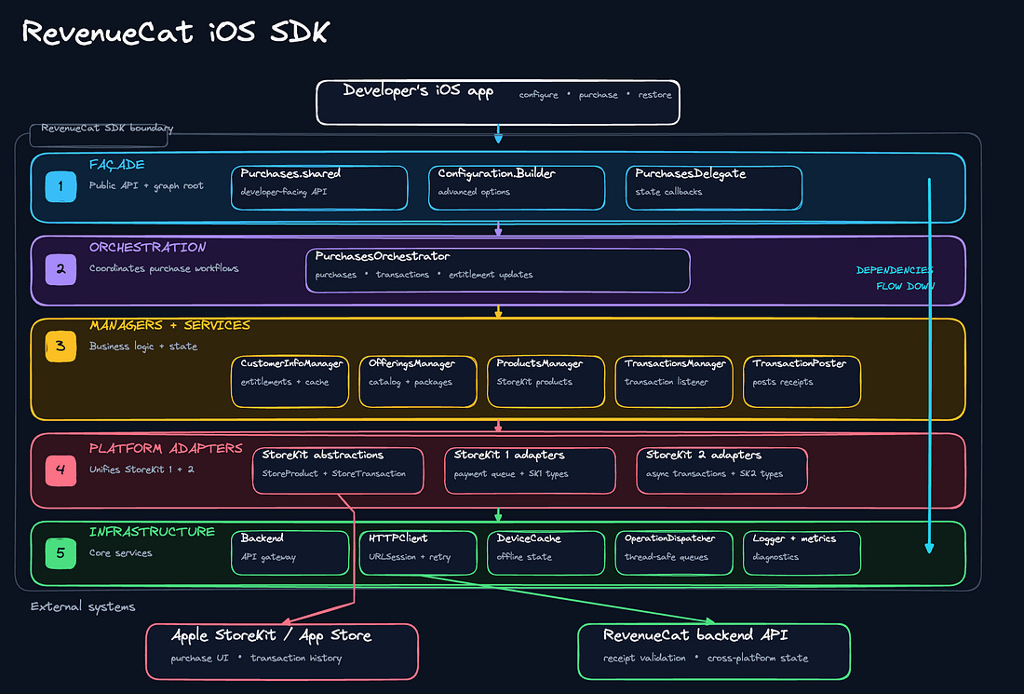
Task: Click the 'entitlement updates' text
Action: 491,275
